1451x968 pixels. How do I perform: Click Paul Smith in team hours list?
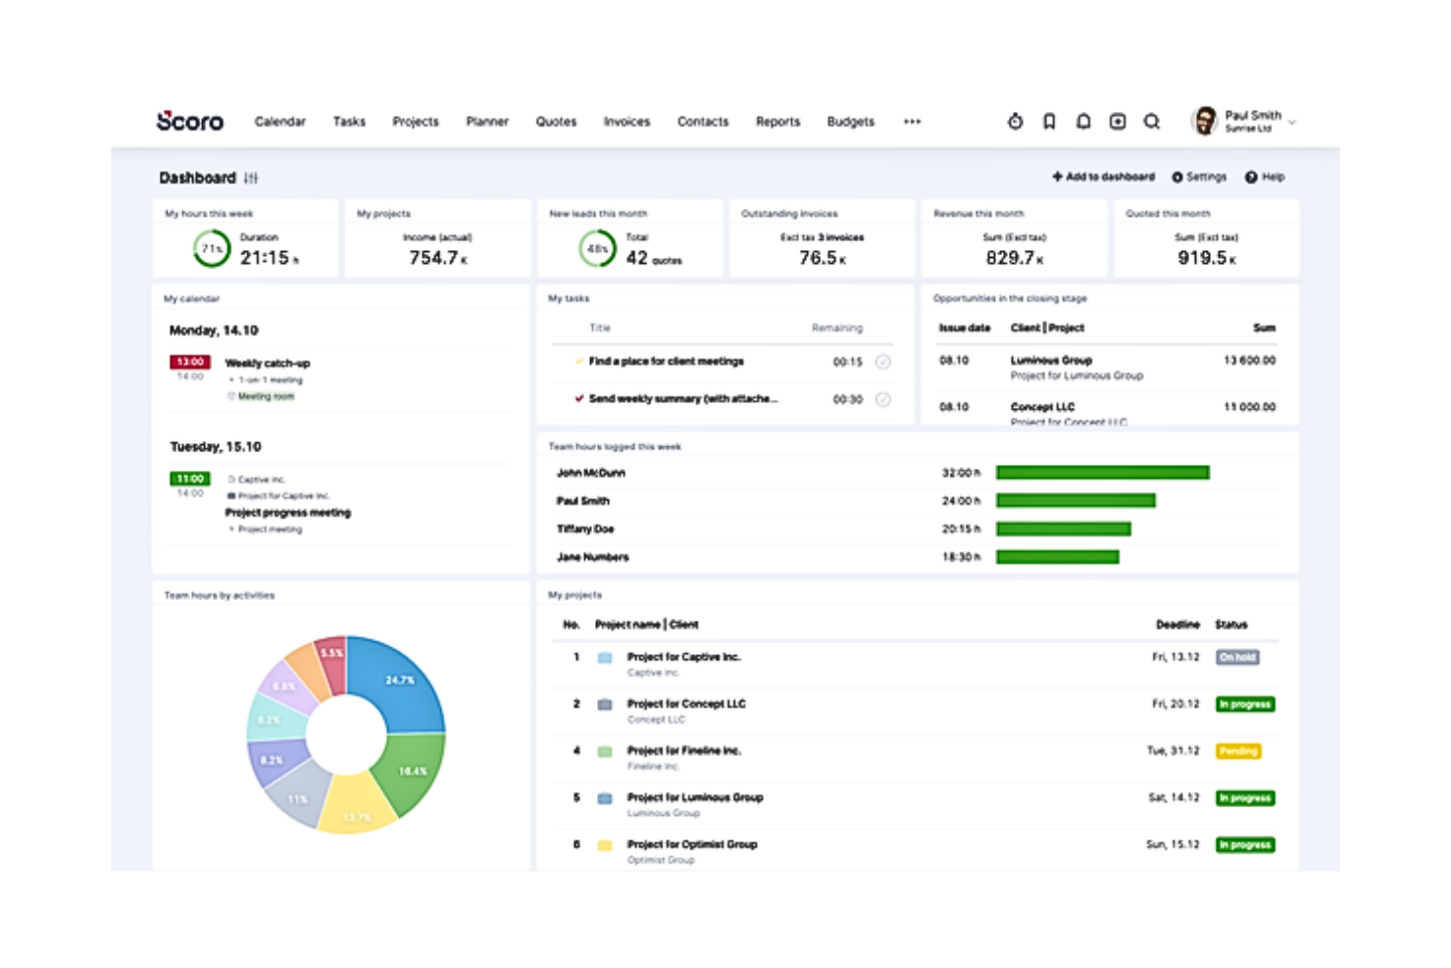(583, 501)
